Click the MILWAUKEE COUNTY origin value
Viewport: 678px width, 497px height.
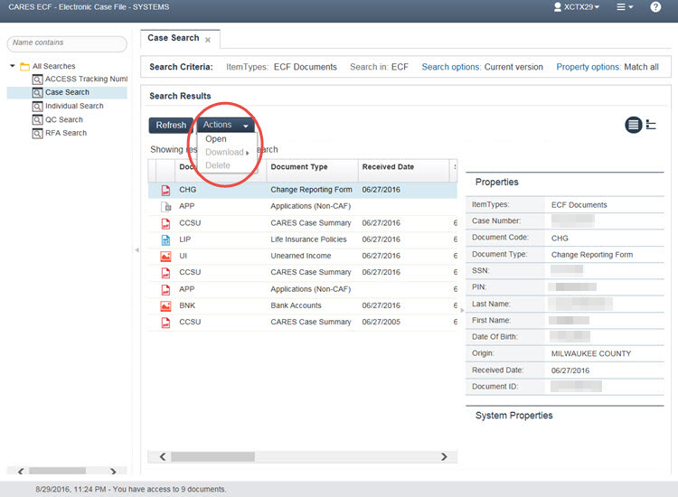pyautogui.click(x=591, y=354)
